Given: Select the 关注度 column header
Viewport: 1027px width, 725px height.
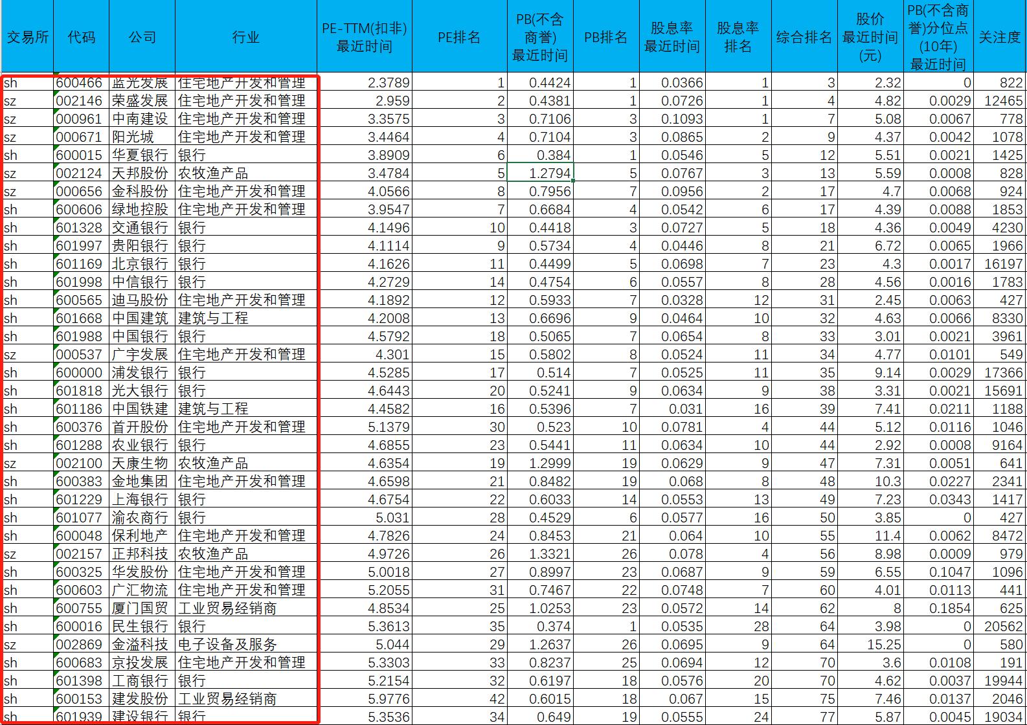Looking at the screenshot, I should pos(1000,37).
